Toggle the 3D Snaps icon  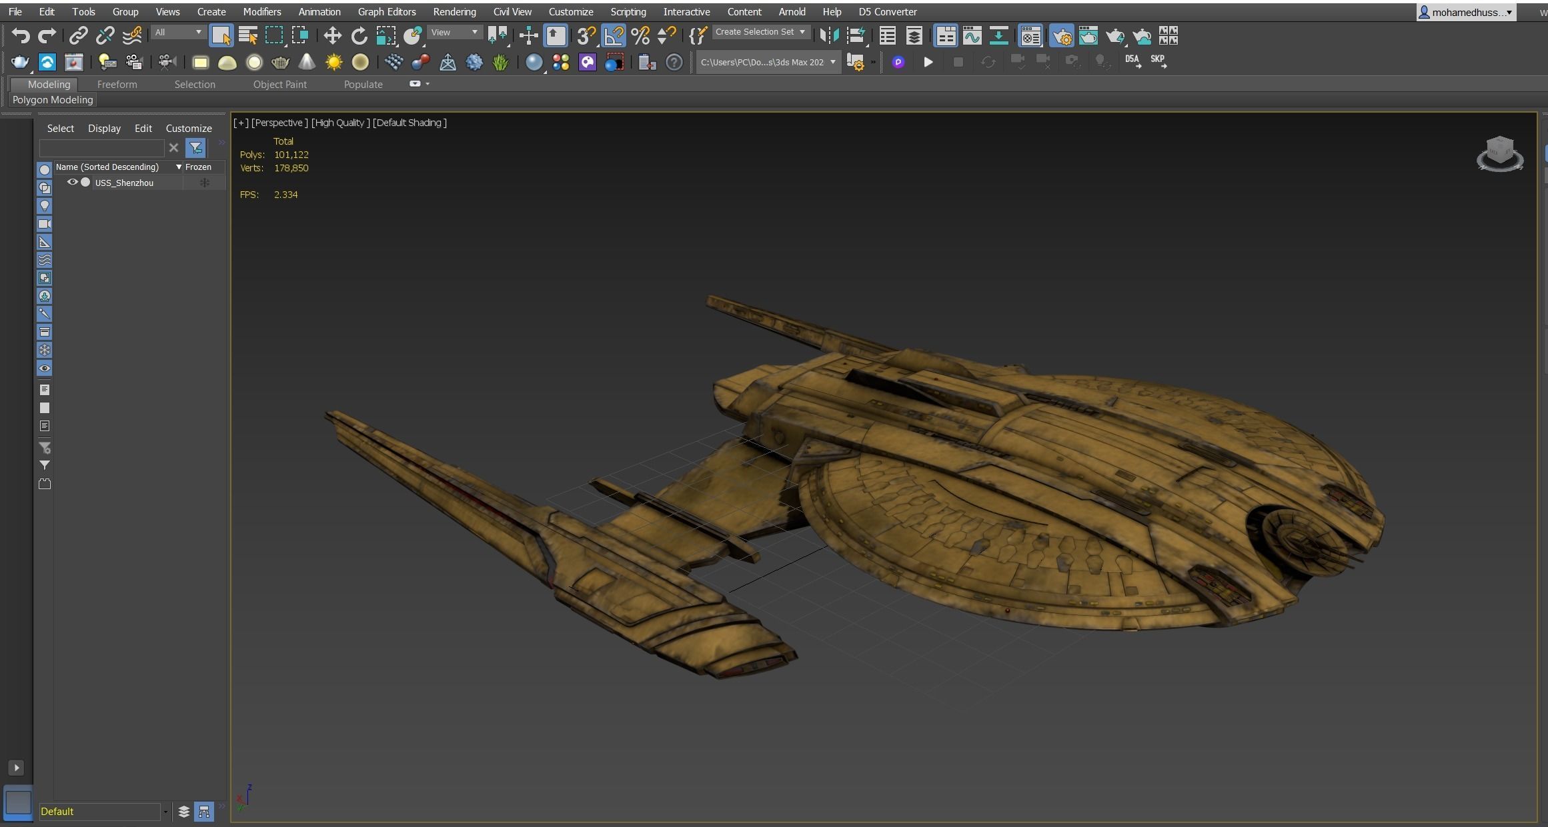coord(586,35)
